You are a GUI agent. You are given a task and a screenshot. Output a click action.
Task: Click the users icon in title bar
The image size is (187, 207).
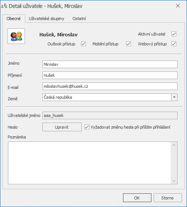pos(4,6)
